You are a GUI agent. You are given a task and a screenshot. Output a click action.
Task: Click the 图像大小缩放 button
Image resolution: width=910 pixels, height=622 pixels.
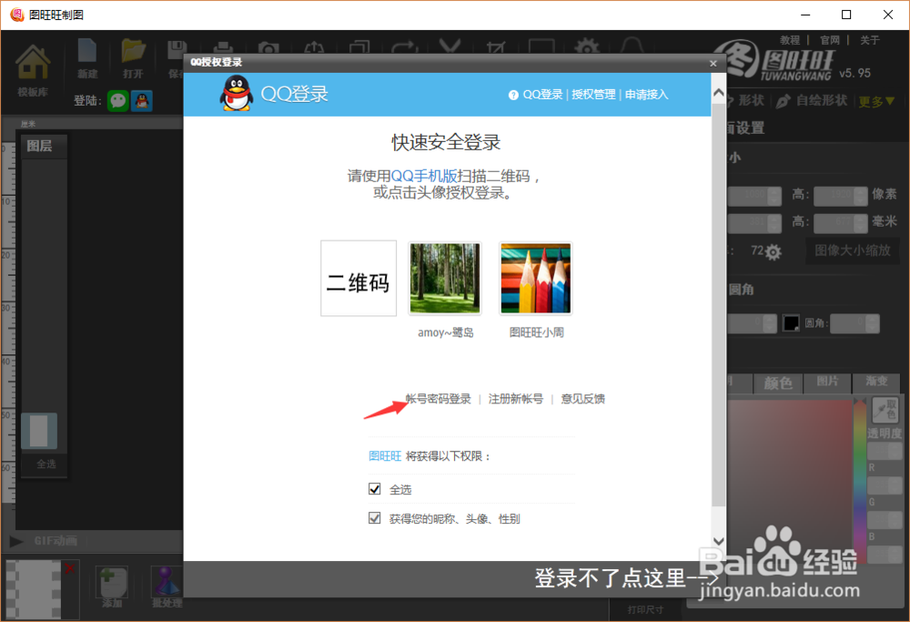[x=853, y=250]
